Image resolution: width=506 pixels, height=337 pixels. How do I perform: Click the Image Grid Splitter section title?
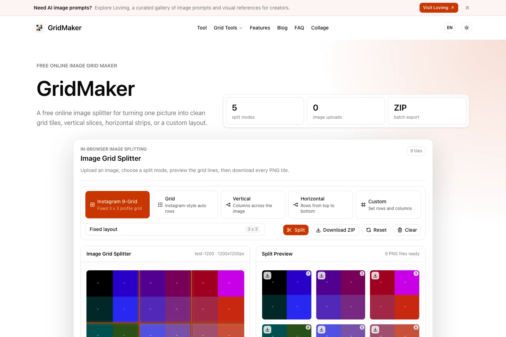(111, 158)
